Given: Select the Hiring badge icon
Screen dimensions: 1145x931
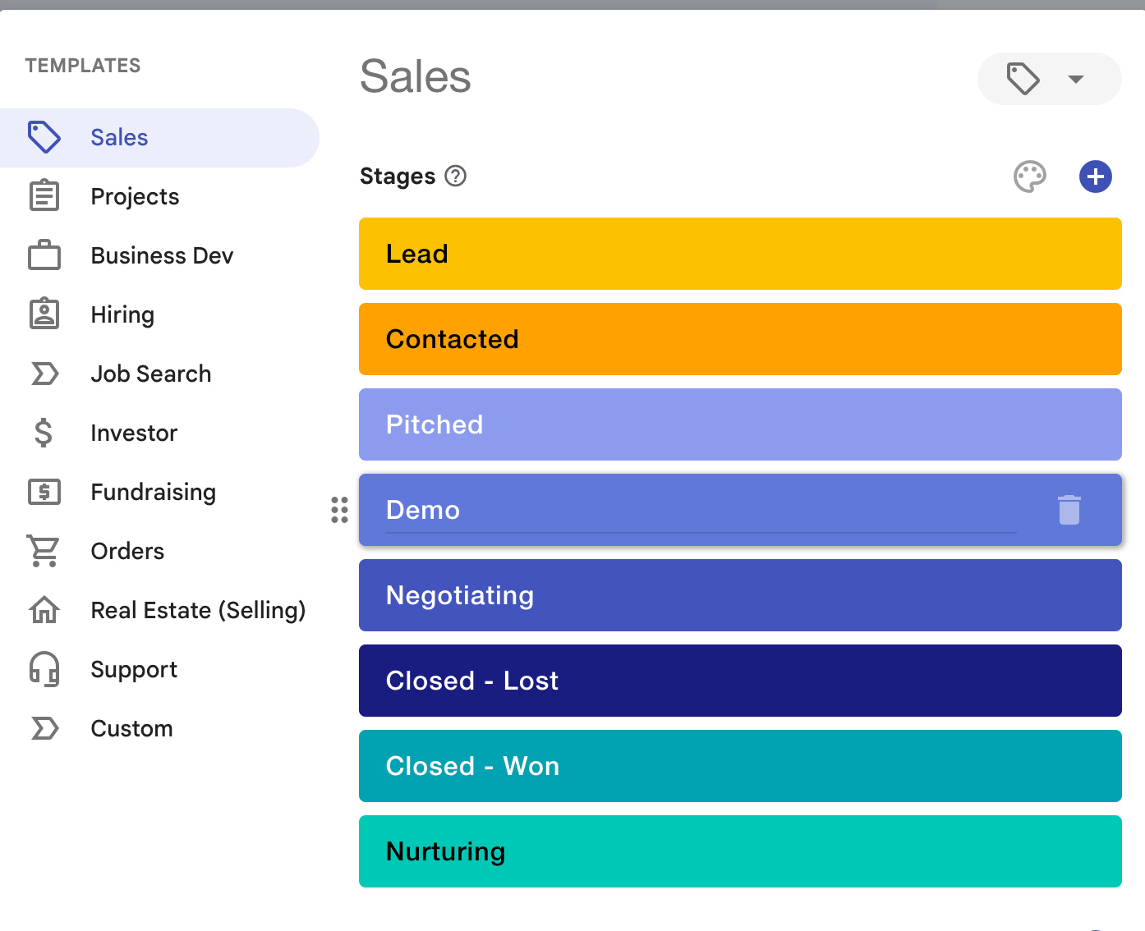Looking at the screenshot, I should pyautogui.click(x=44, y=314).
